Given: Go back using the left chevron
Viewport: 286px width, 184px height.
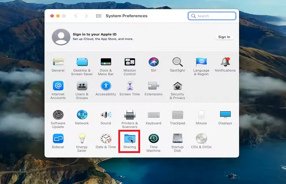Looking at the screenshot, I should 76,16.
